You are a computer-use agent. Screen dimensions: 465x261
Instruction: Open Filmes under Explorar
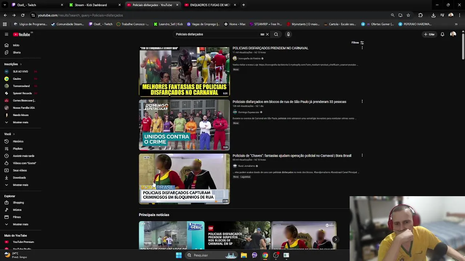pos(17,217)
